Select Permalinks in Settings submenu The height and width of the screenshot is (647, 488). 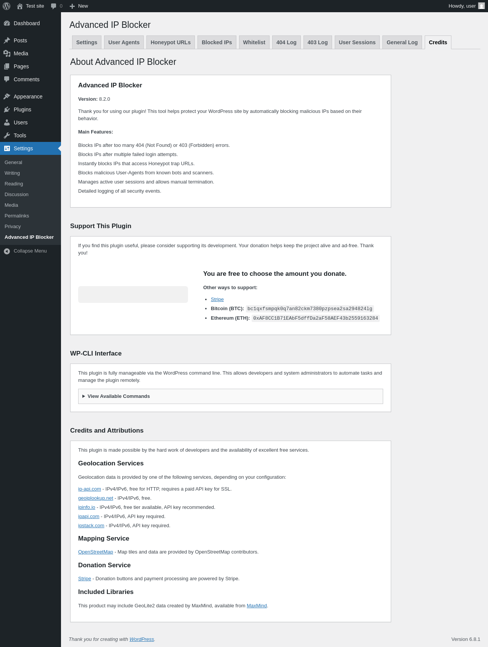[x=17, y=216]
